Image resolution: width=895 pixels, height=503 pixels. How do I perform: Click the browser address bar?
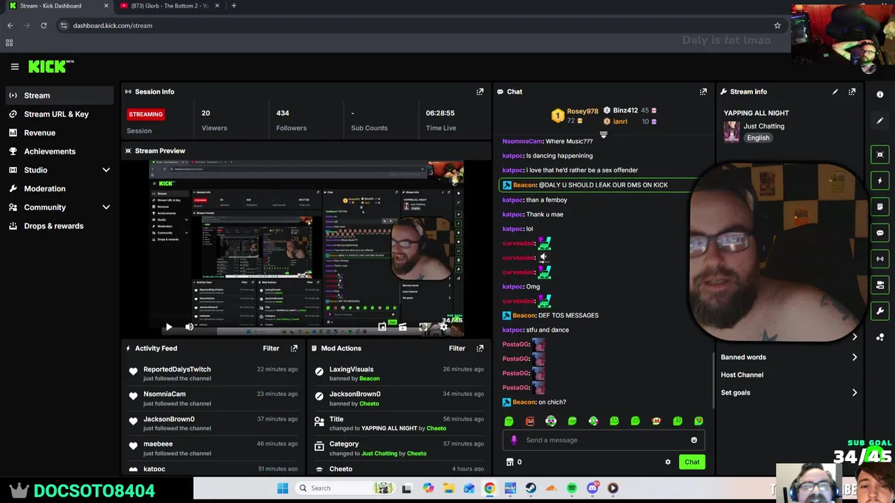(x=420, y=25)
